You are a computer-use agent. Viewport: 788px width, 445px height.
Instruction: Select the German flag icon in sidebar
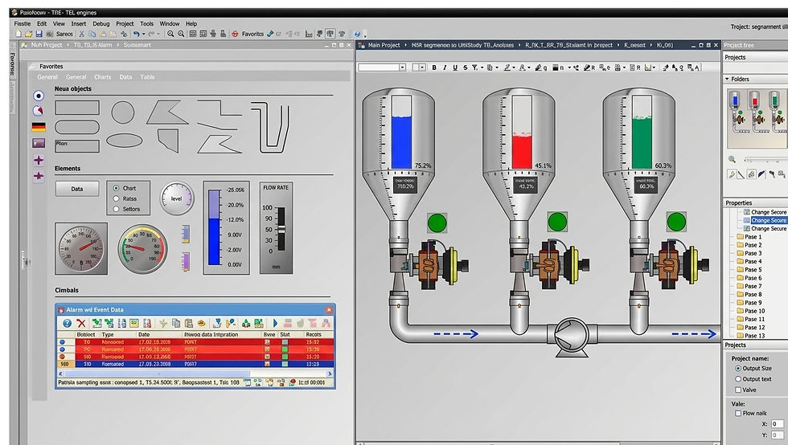39,127
